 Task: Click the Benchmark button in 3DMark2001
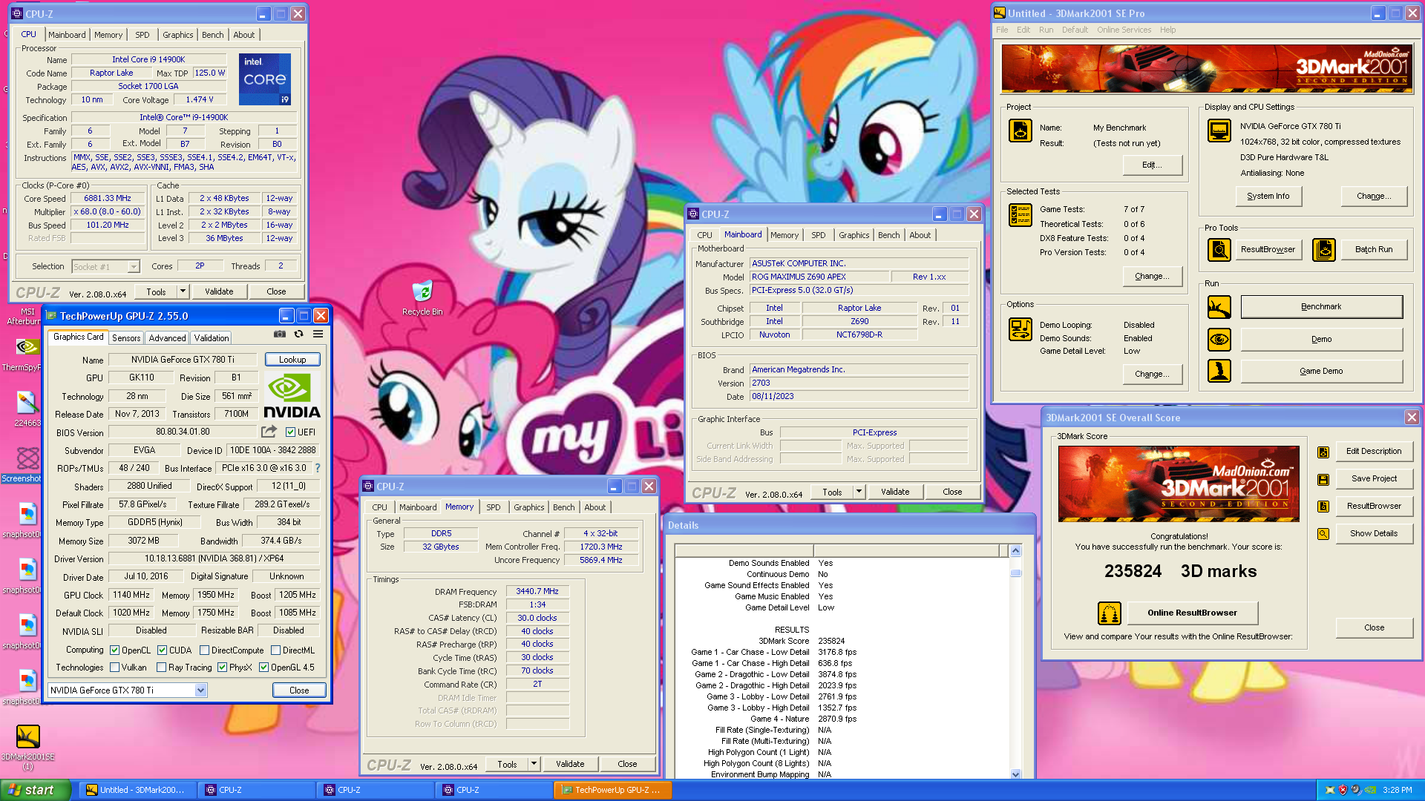[x=1321, y=307]
